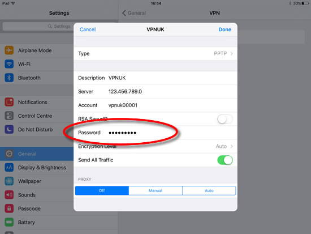Select the Bluetooth icon in sidebar
The image size is (311, 234).
(x=9, y=78)
